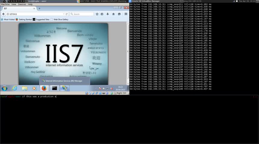Launch Internet Explorer from the taskbar
Viewport: 259px width, 144px height.
(x=14, y=88)
